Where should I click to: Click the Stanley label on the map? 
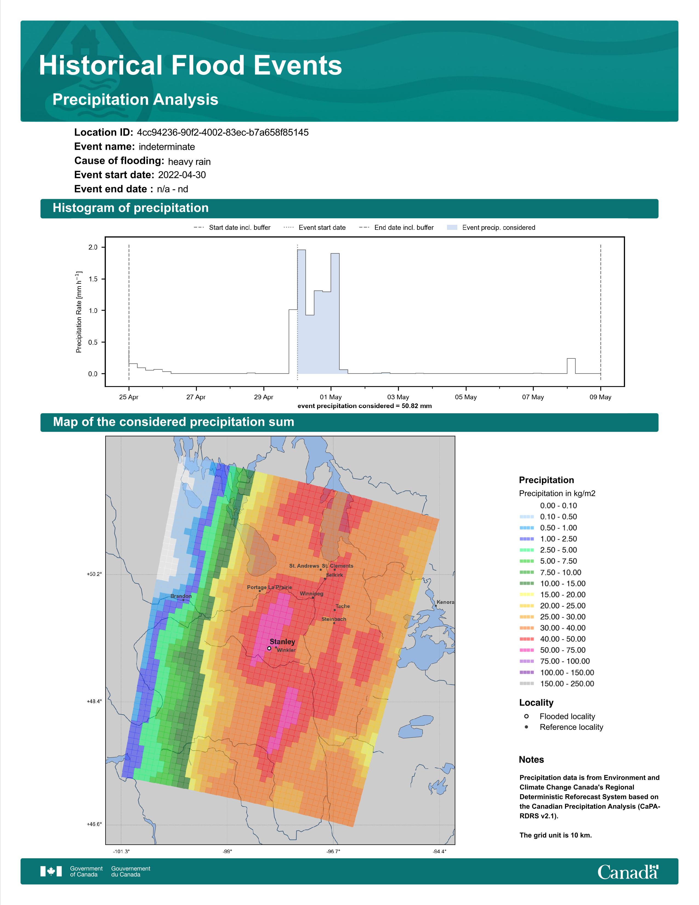(282, 641)
